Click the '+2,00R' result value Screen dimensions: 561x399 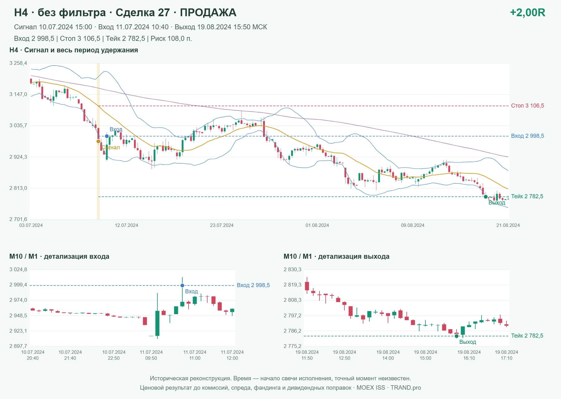pyautogui.click(x=527, y=12)
